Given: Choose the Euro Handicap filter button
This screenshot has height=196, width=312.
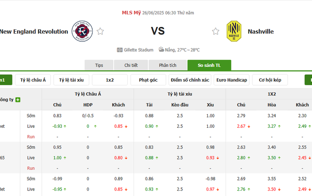Looking at the screenshot, I should point(231,80).
